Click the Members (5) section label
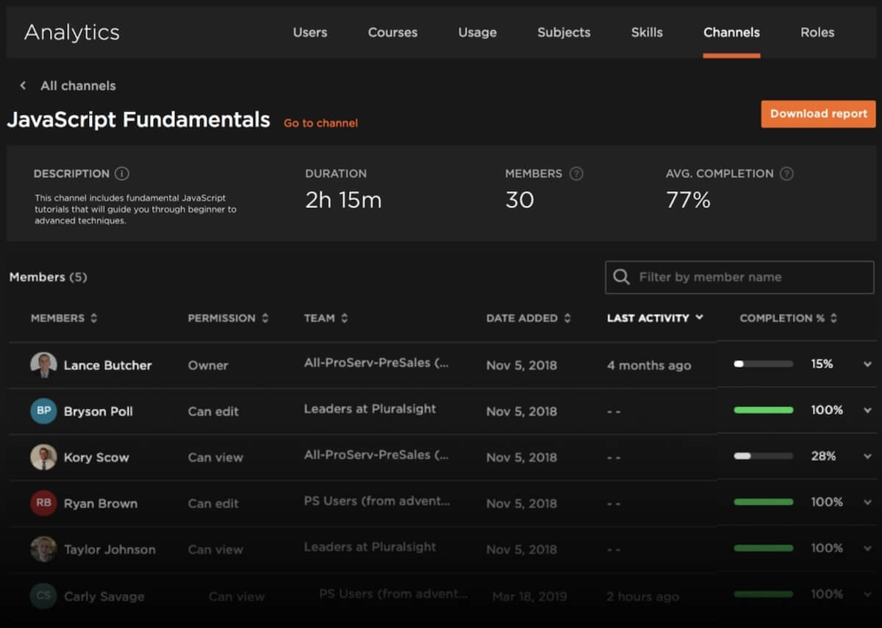Viewport: 882px width, 628px height. 48,277
